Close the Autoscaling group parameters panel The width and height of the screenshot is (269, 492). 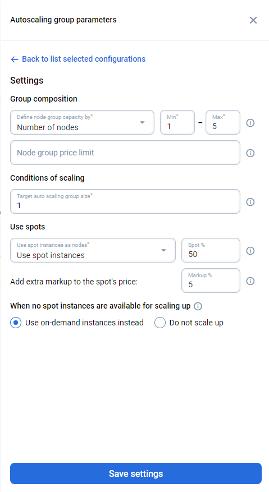coord(253,20)
